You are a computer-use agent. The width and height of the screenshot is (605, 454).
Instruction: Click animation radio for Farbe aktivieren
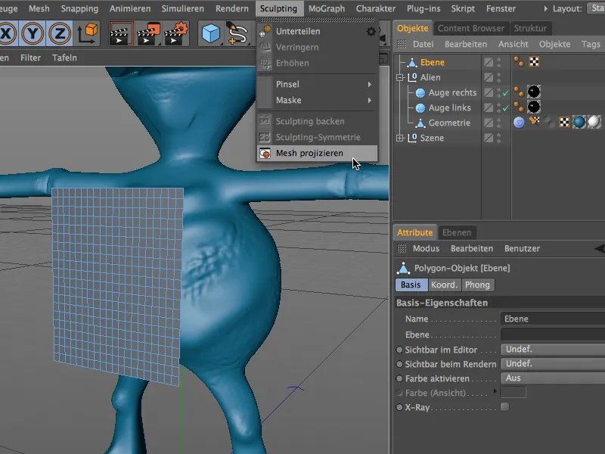click(399, 379)
